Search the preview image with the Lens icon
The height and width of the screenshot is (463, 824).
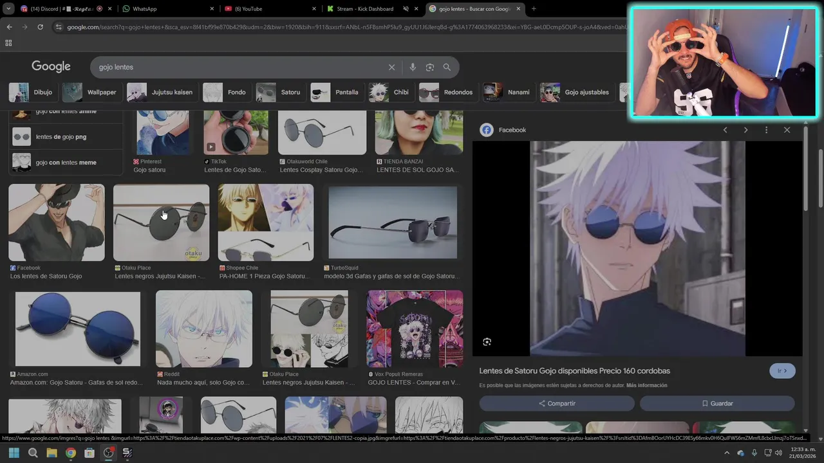[x=487, y=341]
